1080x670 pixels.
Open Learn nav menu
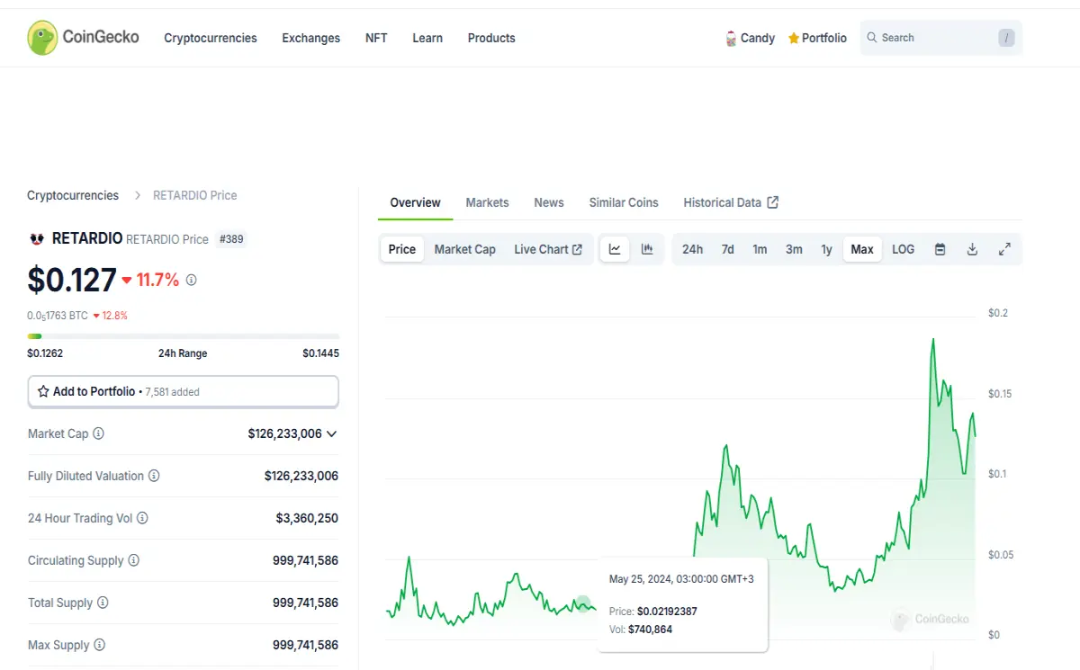(427, 38)
